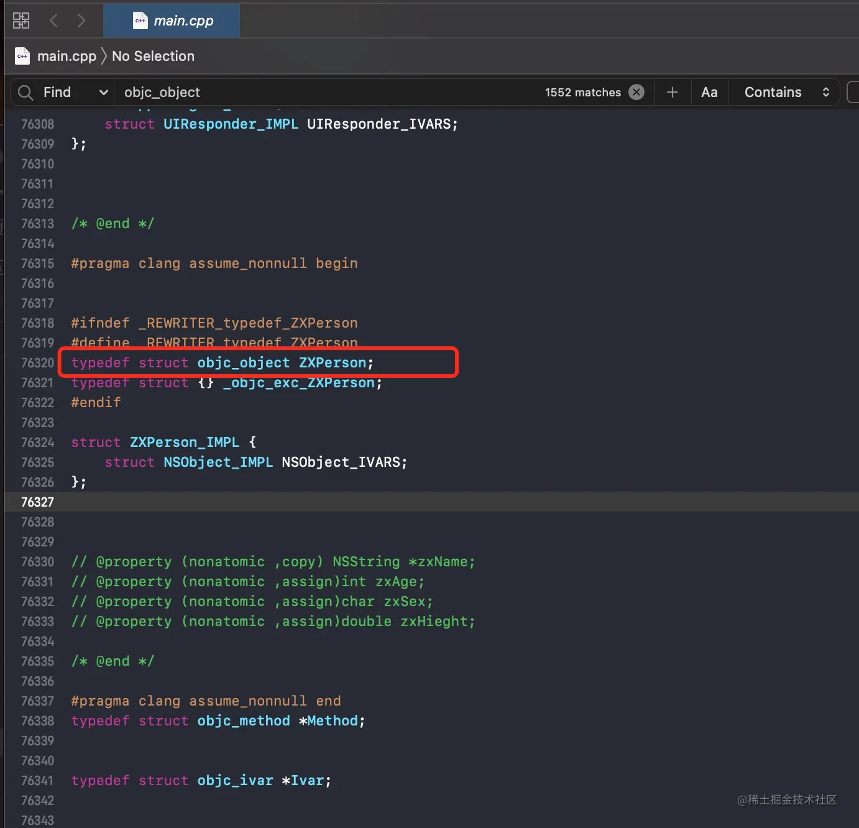Click objc_ivar in the typedef line
Screen dimensions: 859x828
(235, 781)
